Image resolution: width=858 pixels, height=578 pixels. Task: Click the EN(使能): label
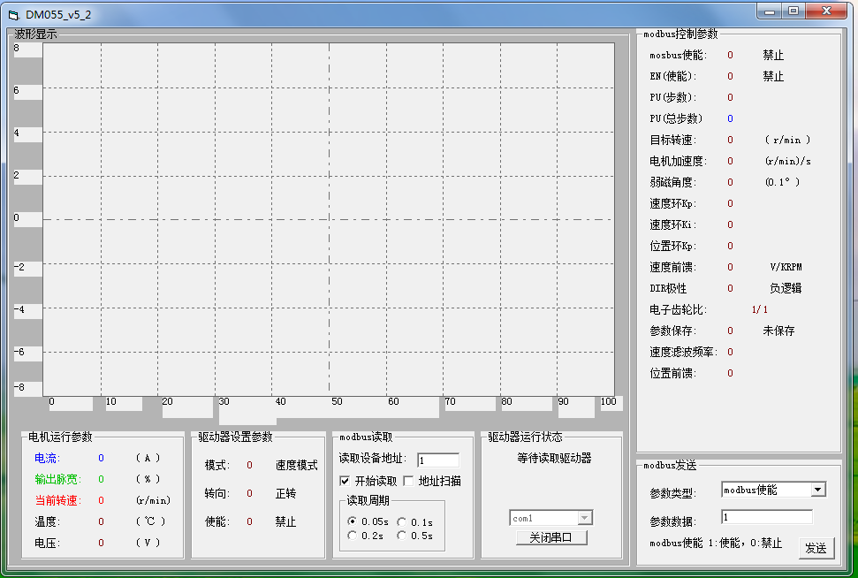point(673,77)
